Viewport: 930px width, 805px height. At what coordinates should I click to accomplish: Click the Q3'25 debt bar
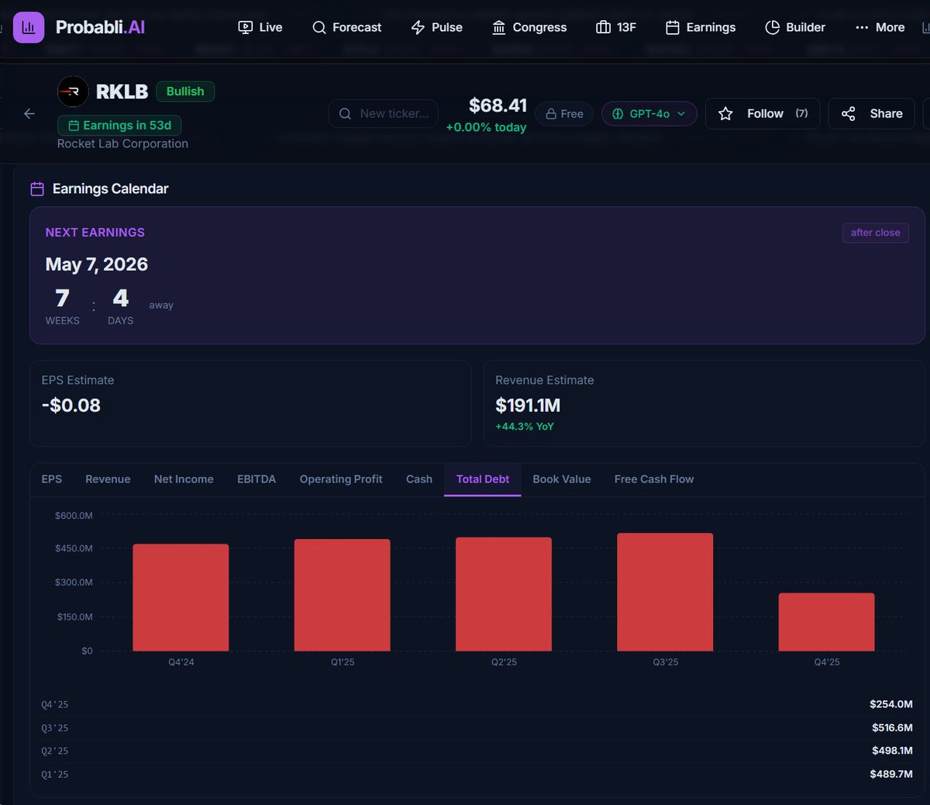(665, 592)
